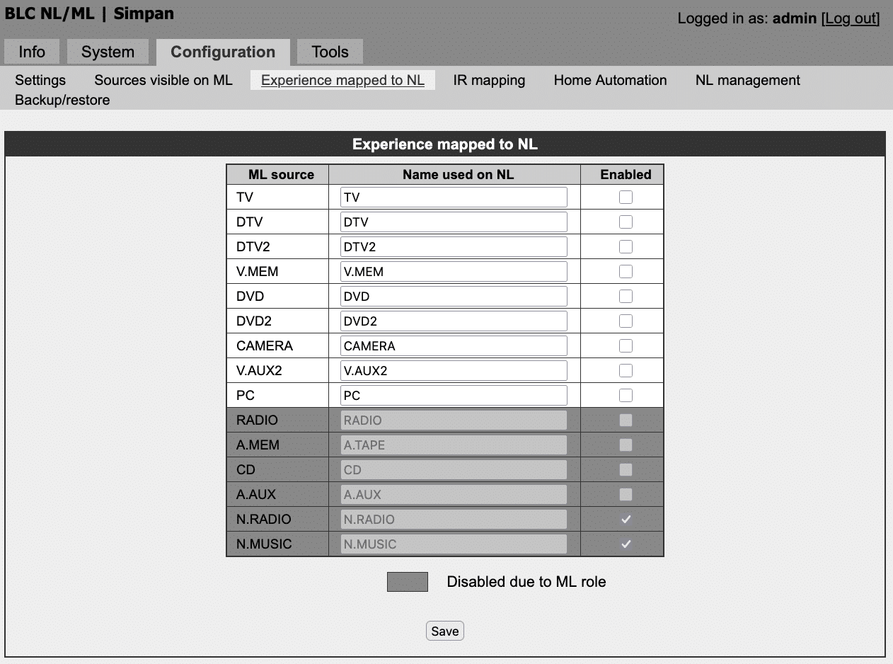Enable the DTV2 source checkbox
The width and height of the screenshot is (893, 664).
click(x=626, y=247)
